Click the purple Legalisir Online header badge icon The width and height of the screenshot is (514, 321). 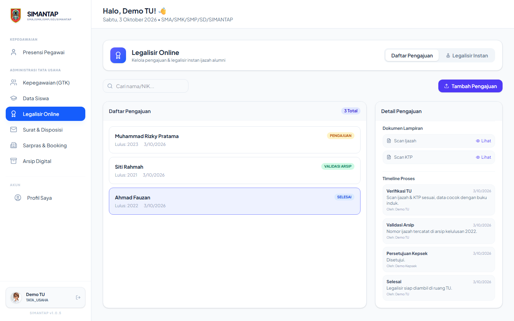coord(118,55)
